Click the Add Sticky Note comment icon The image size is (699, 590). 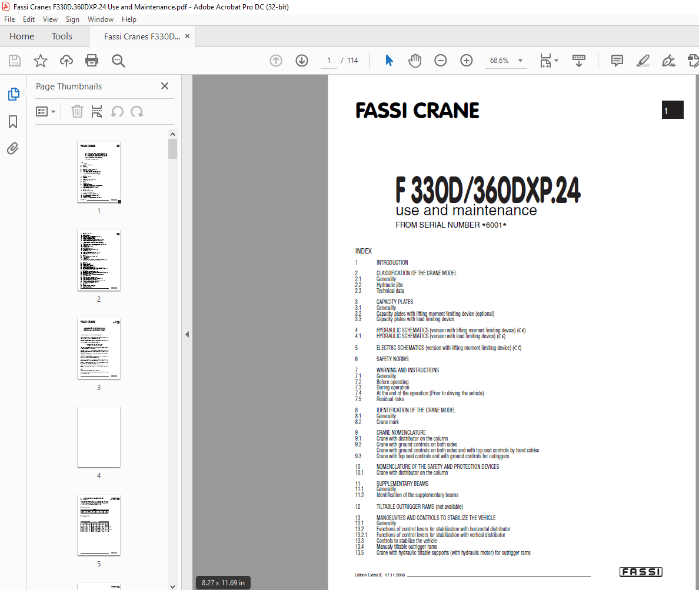(x=617, y=61)
